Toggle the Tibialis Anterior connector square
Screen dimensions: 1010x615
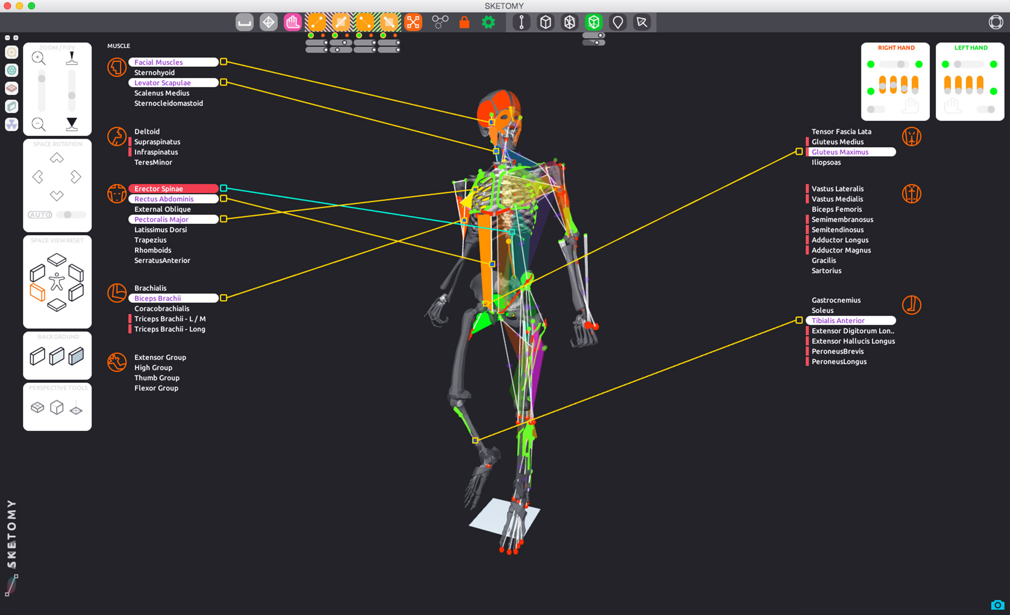pos(799,320)
